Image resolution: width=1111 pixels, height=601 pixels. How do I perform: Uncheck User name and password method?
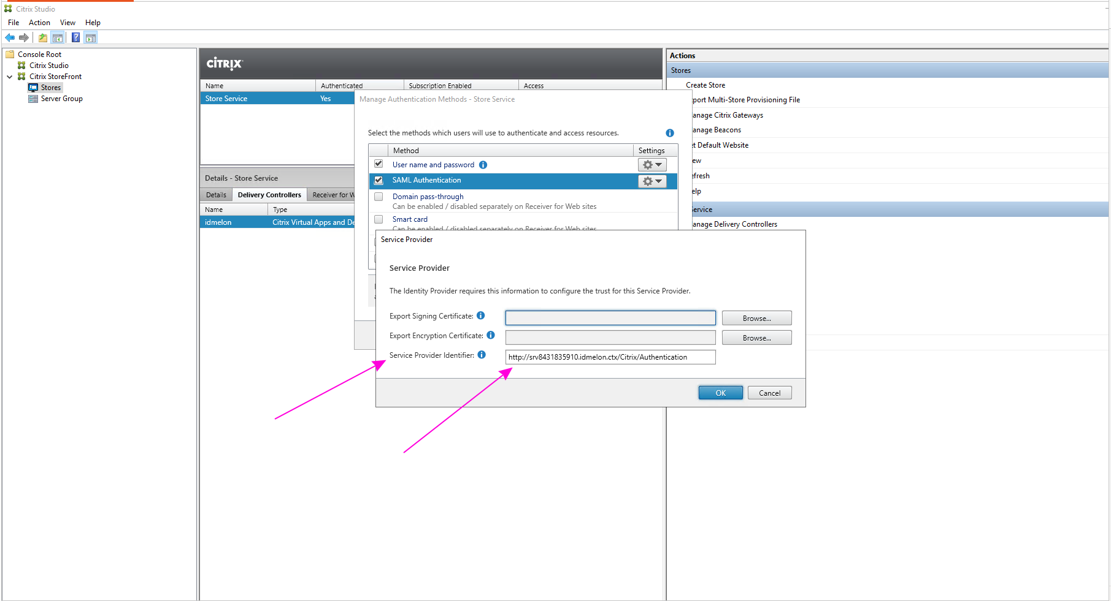(x=379, y=164)
